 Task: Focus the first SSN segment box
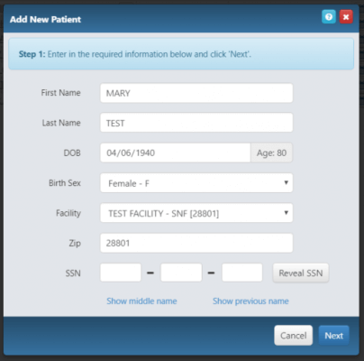[x=121, y=273]
